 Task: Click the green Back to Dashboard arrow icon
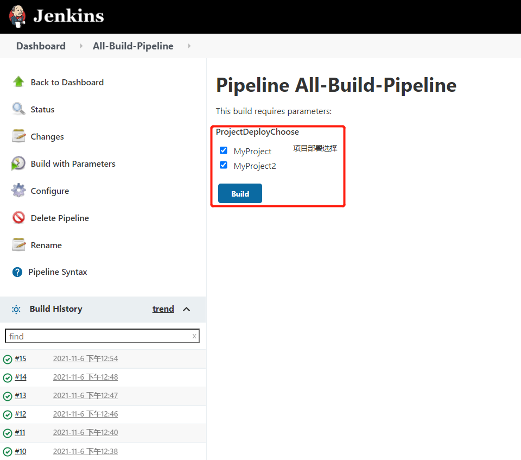[18, 82]
